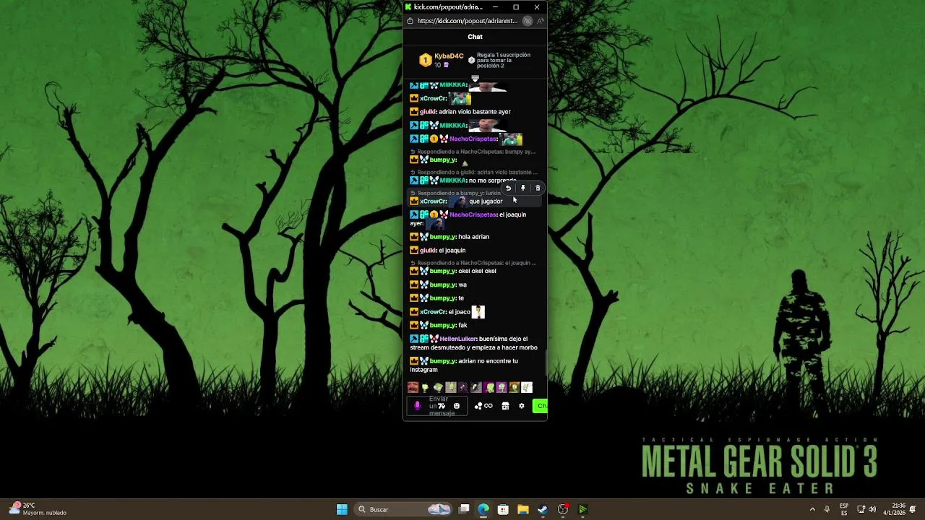
Task: Click 'Regala 1 suscripción' leaderboard prompt
Action: (503, 60)
